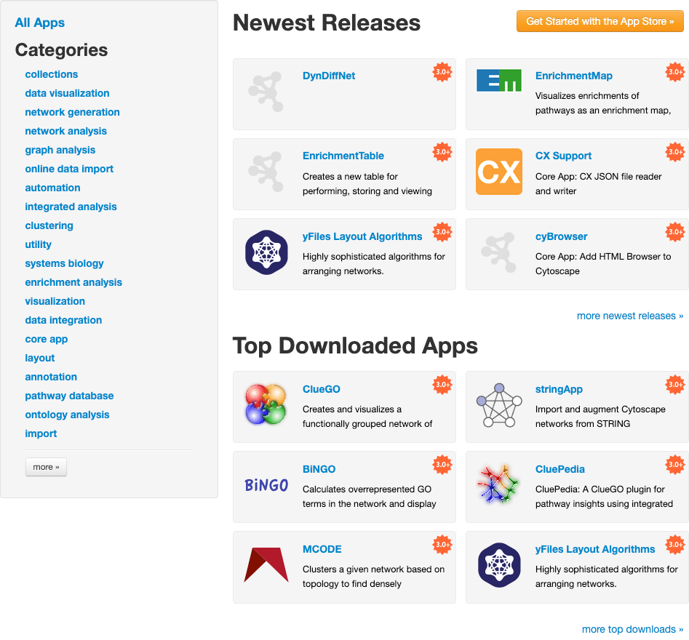
Task: Click the 3.0+ badge on CluePedia card
Action: [x=675, y=465]
